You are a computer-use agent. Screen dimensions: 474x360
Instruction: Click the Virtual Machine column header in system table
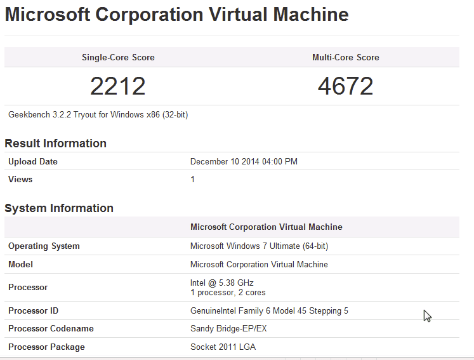266,227
